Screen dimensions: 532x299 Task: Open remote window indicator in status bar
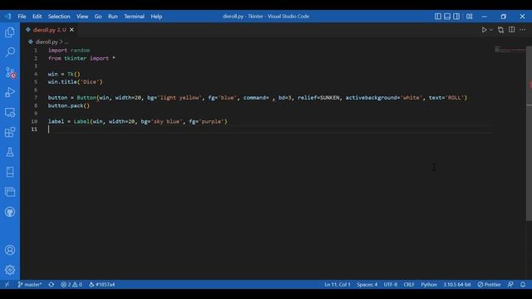[7, 284]
